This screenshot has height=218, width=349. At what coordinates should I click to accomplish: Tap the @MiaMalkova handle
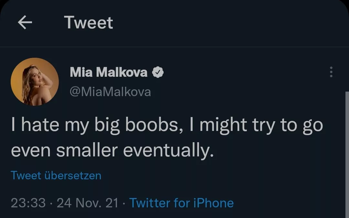click(110, 92)
